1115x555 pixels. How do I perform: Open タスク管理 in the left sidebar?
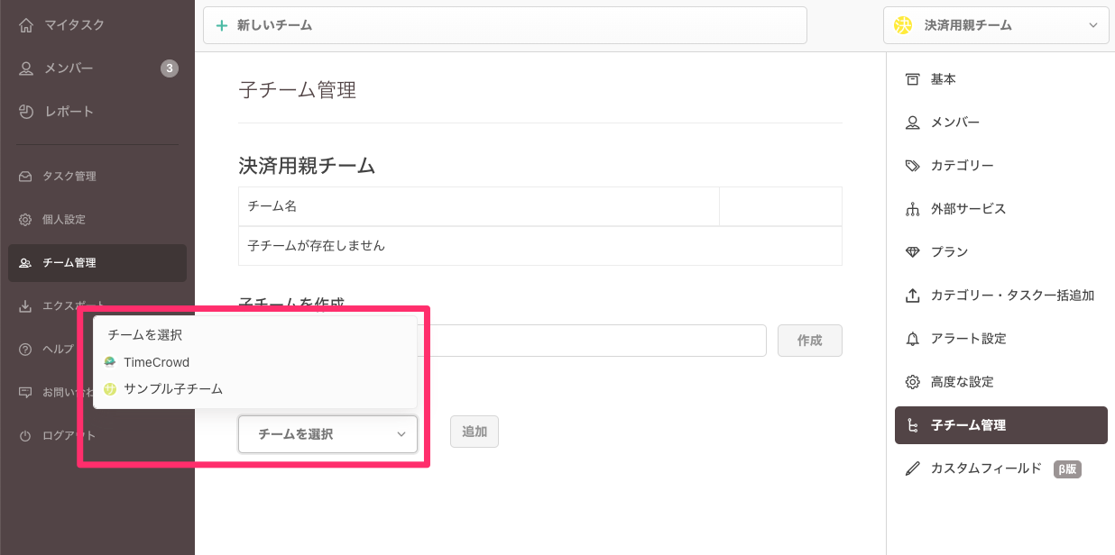click(x=69, y=177)
